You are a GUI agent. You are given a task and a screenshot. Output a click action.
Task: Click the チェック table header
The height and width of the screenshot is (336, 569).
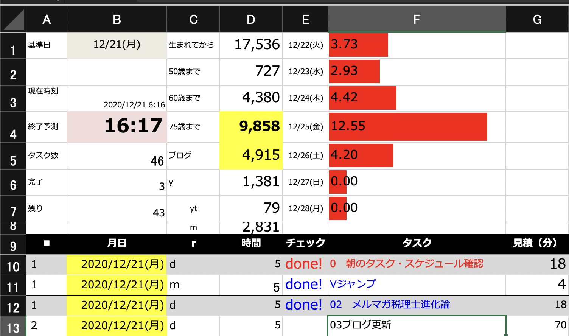pos(305,243)
